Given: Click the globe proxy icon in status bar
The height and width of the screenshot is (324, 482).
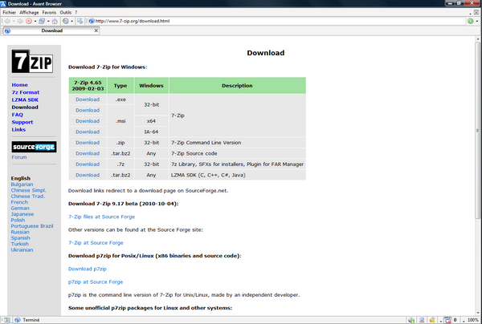Looking at the screenshot, I should [x=411, y=320].
